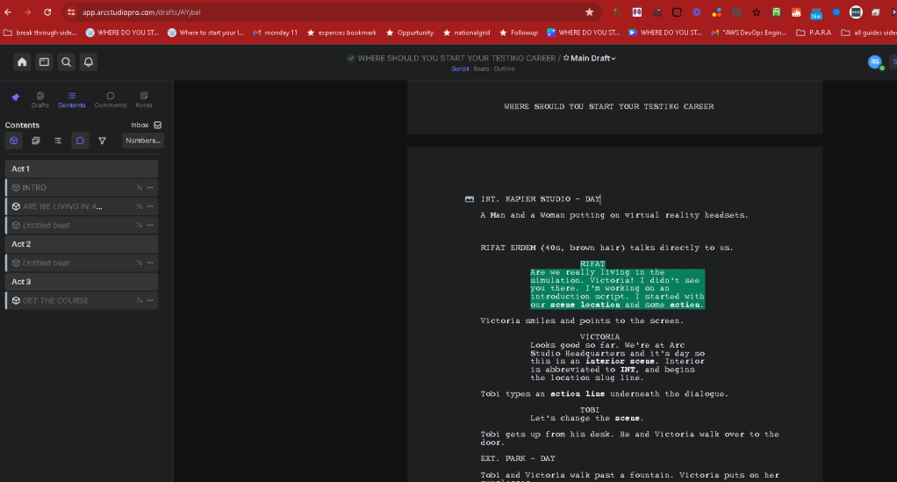Select the Untitled beat under Act 1

click(x=82, y=226)
